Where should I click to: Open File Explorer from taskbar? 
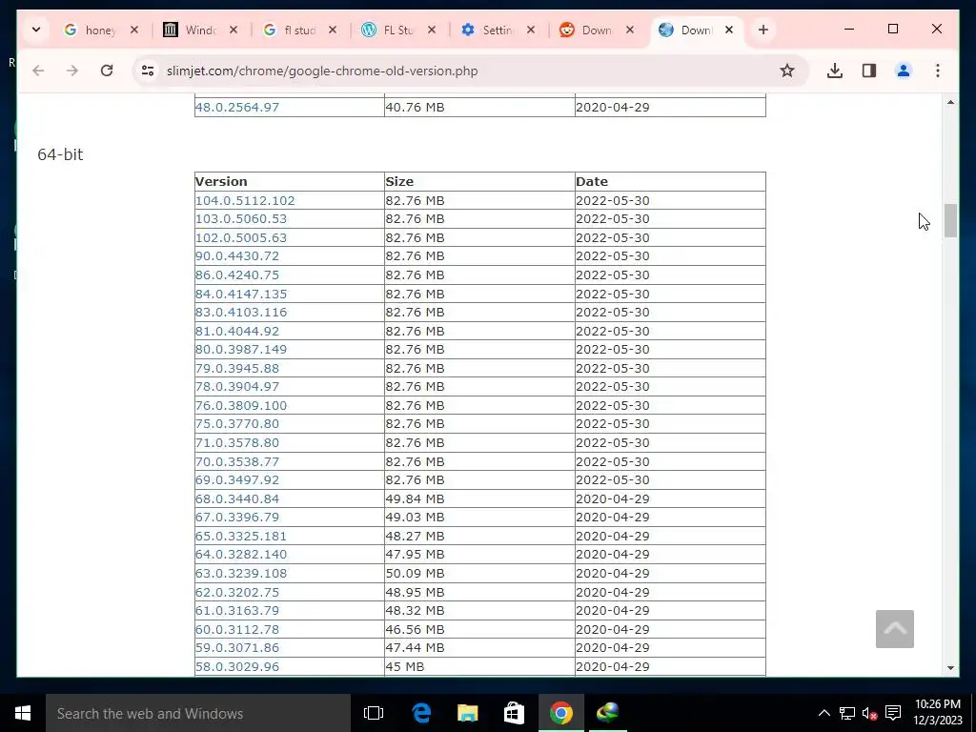tap(467, 713)
